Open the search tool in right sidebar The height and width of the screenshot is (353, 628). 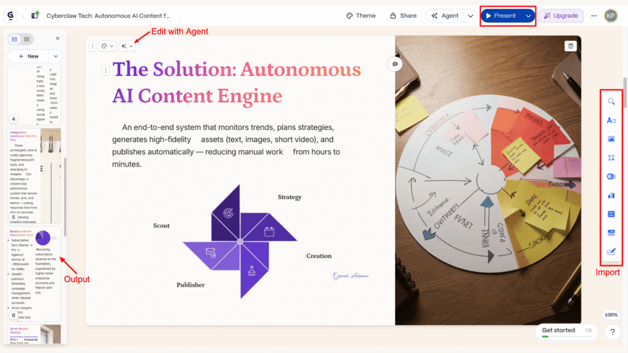click(611, 102)
